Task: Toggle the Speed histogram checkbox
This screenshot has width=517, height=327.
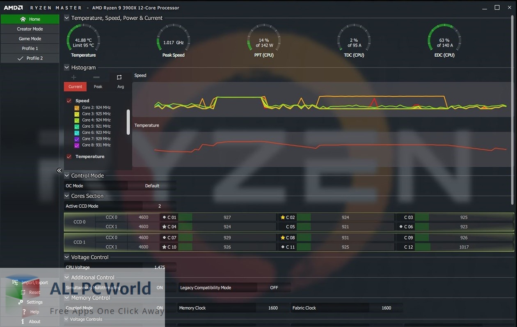Action: coord(69,101)
